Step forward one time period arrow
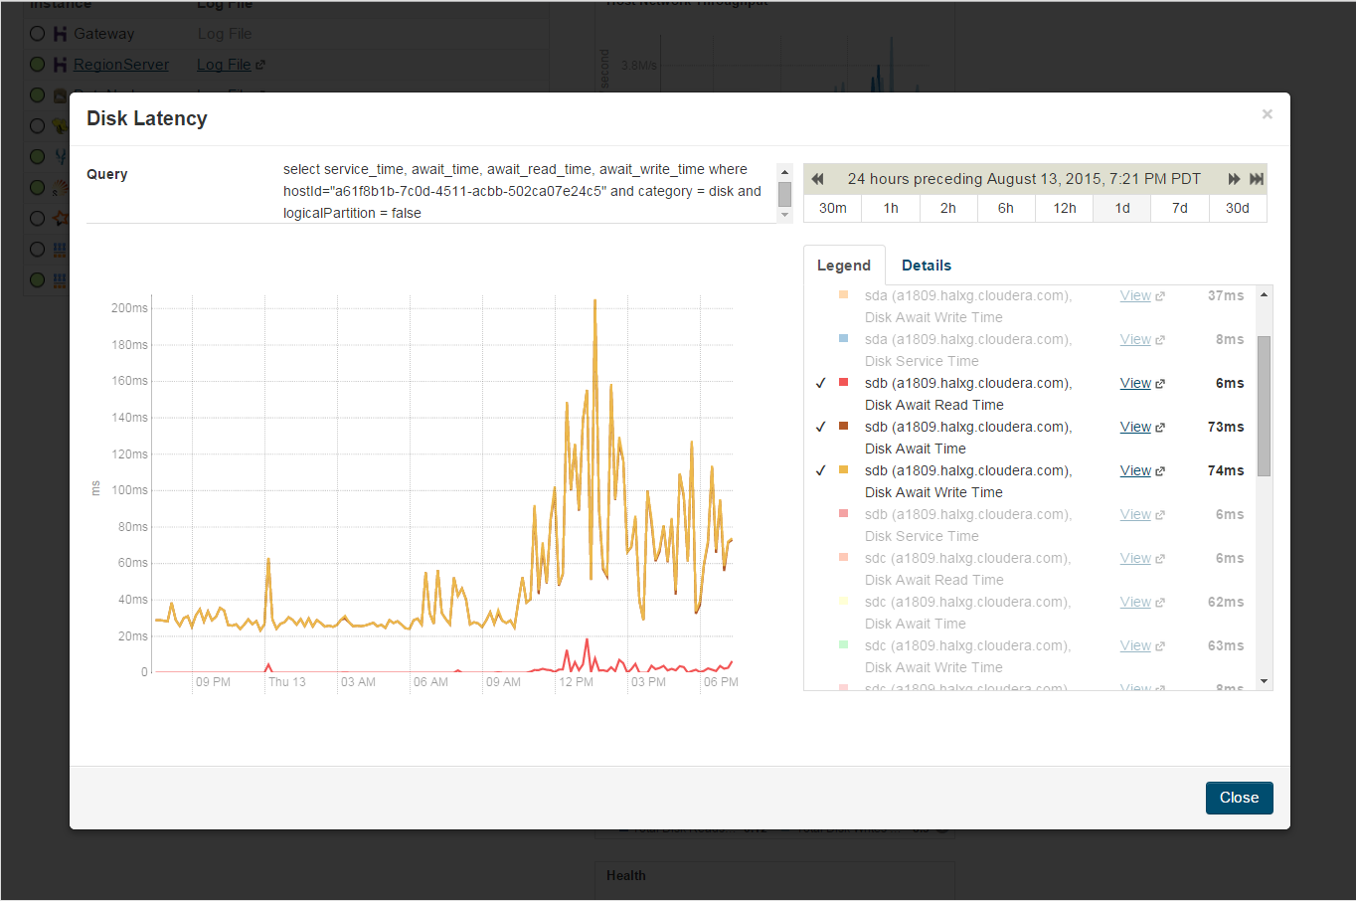Image resolution: width=1356 pixels, height=901 pixels. coord(1234,179)
